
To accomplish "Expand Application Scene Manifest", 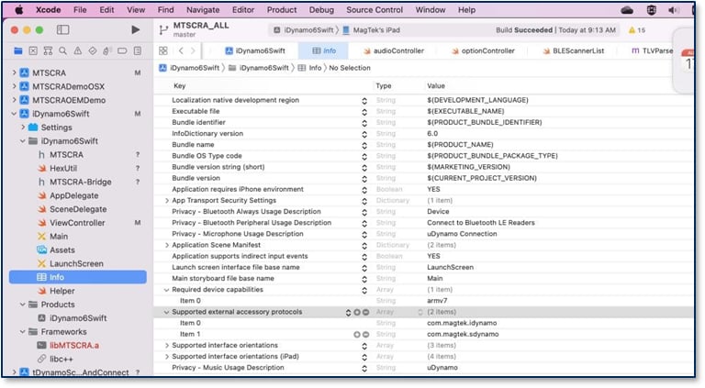I will [x=167, y=245].
